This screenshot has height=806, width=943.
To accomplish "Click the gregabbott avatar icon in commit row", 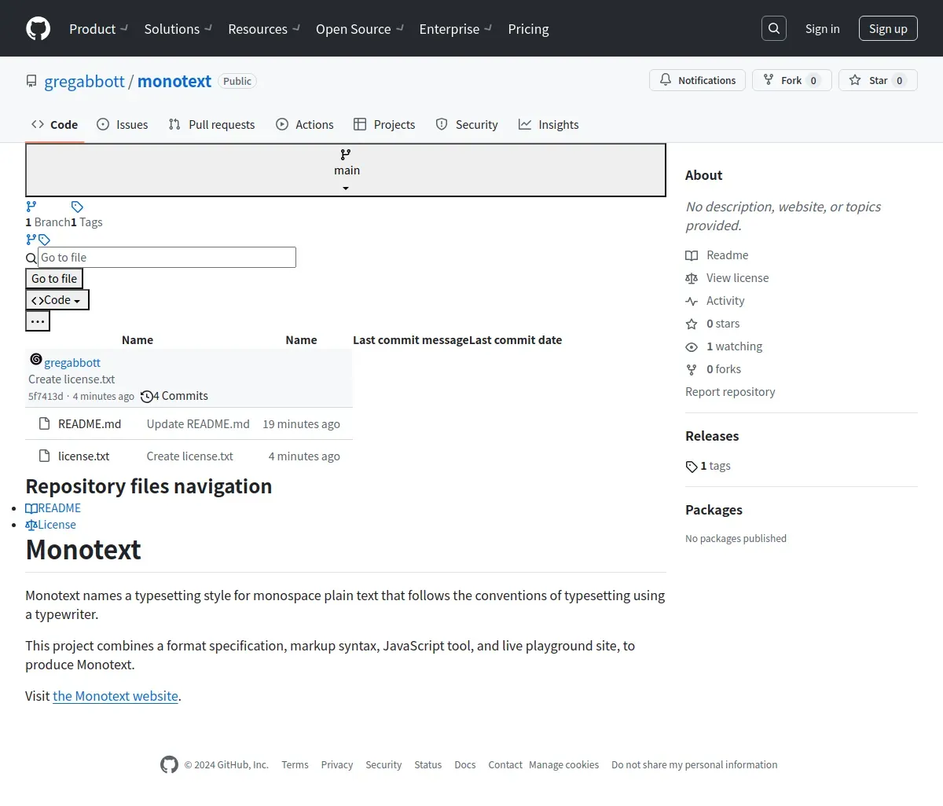I will 36,359.
